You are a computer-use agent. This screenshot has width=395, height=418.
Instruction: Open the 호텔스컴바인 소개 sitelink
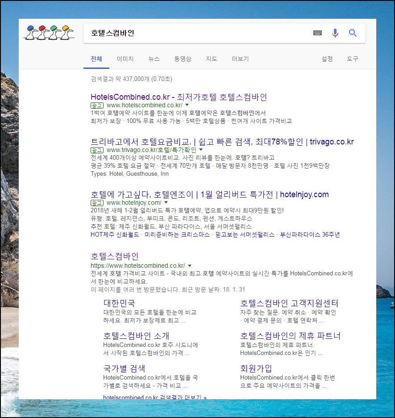136,336
